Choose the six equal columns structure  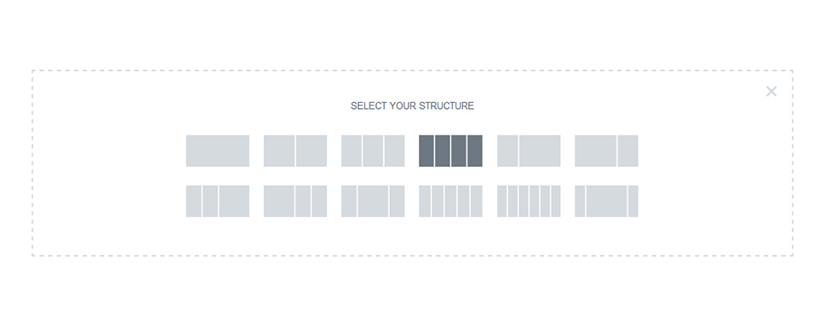click(x=529, y=201)
